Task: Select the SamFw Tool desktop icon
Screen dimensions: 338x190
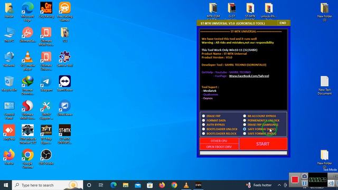Action: pyautogui.click(x=64, y=59)
